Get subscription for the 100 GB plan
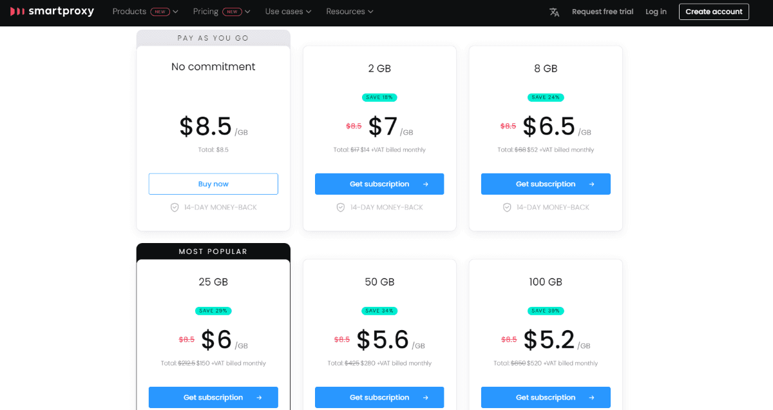 pyautogui.click(x=546, y=397)
